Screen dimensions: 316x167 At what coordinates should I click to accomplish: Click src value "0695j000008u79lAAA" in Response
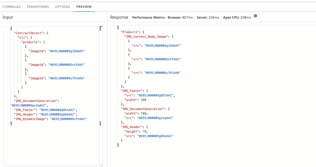coord(162,73)
